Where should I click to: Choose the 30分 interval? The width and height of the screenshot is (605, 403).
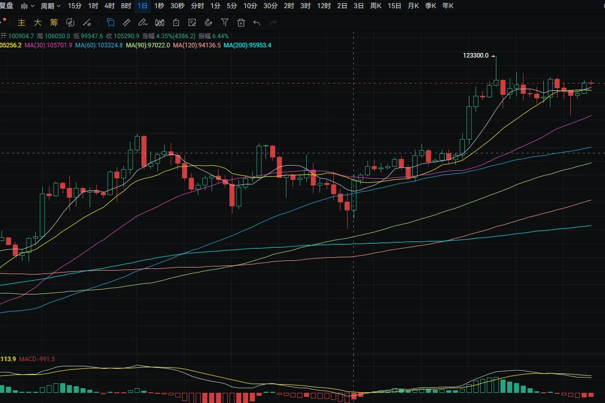click(270, 6)
